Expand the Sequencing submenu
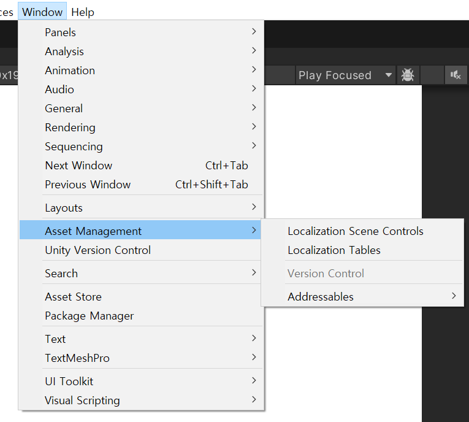This screenshot has width=469, height=422. [x=141, y=147]
